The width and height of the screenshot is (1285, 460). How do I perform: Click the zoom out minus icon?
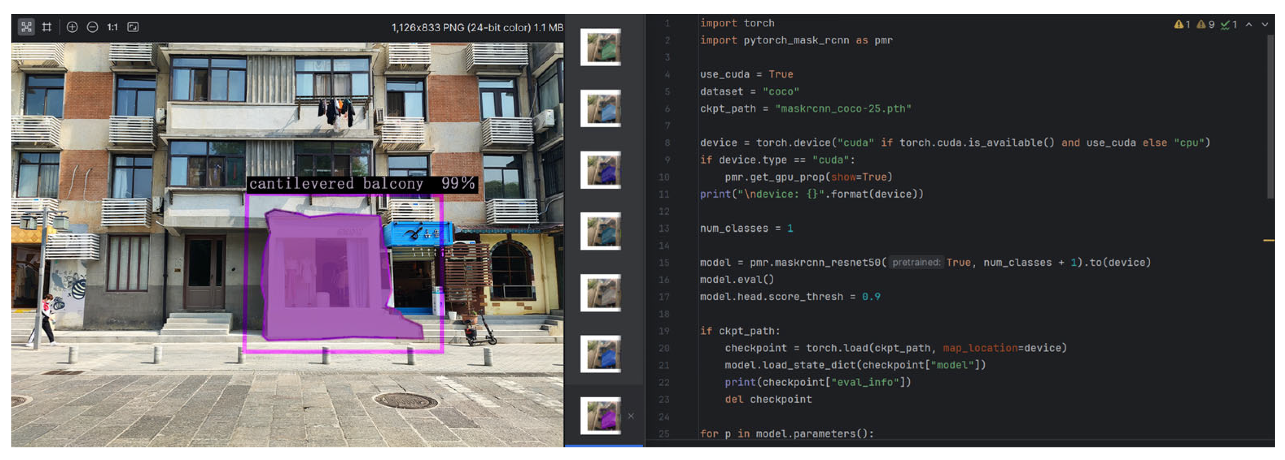pos(92,27)
